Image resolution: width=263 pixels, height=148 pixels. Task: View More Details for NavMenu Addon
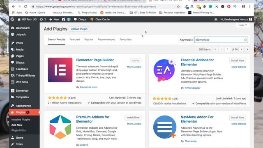[239, 124]
